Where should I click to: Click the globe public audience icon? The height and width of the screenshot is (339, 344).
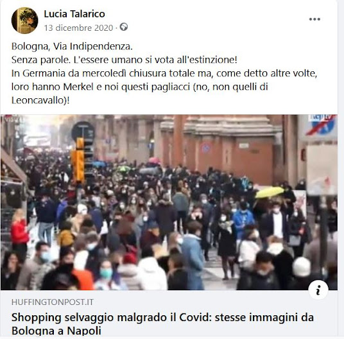pos(124,27)
